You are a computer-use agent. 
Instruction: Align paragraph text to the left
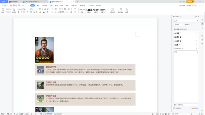53,12
